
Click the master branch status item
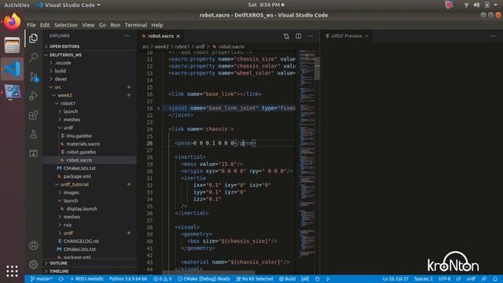(41, 279)
